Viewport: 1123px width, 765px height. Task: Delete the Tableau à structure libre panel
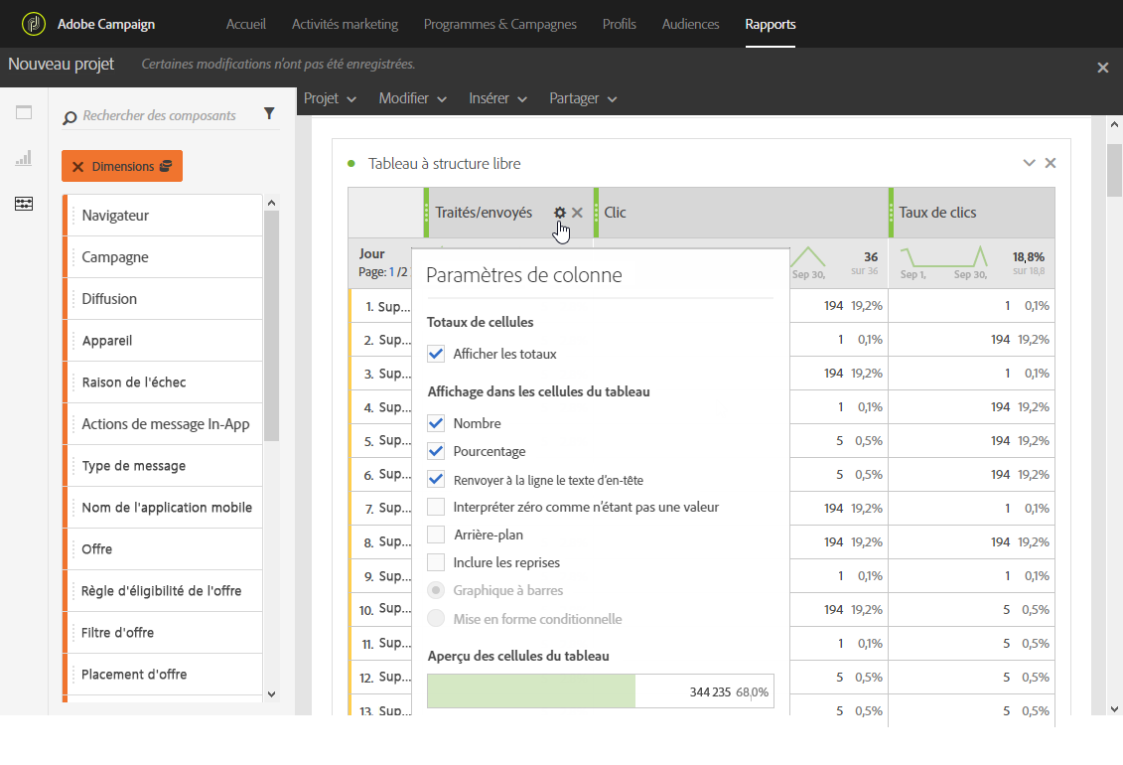click(1051, 163)
